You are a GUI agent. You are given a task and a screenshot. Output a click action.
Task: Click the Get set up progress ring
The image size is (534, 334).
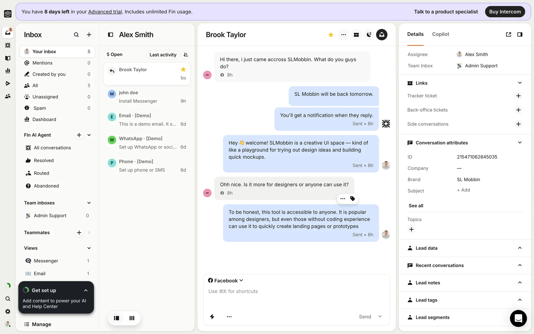tap(26, 290)
